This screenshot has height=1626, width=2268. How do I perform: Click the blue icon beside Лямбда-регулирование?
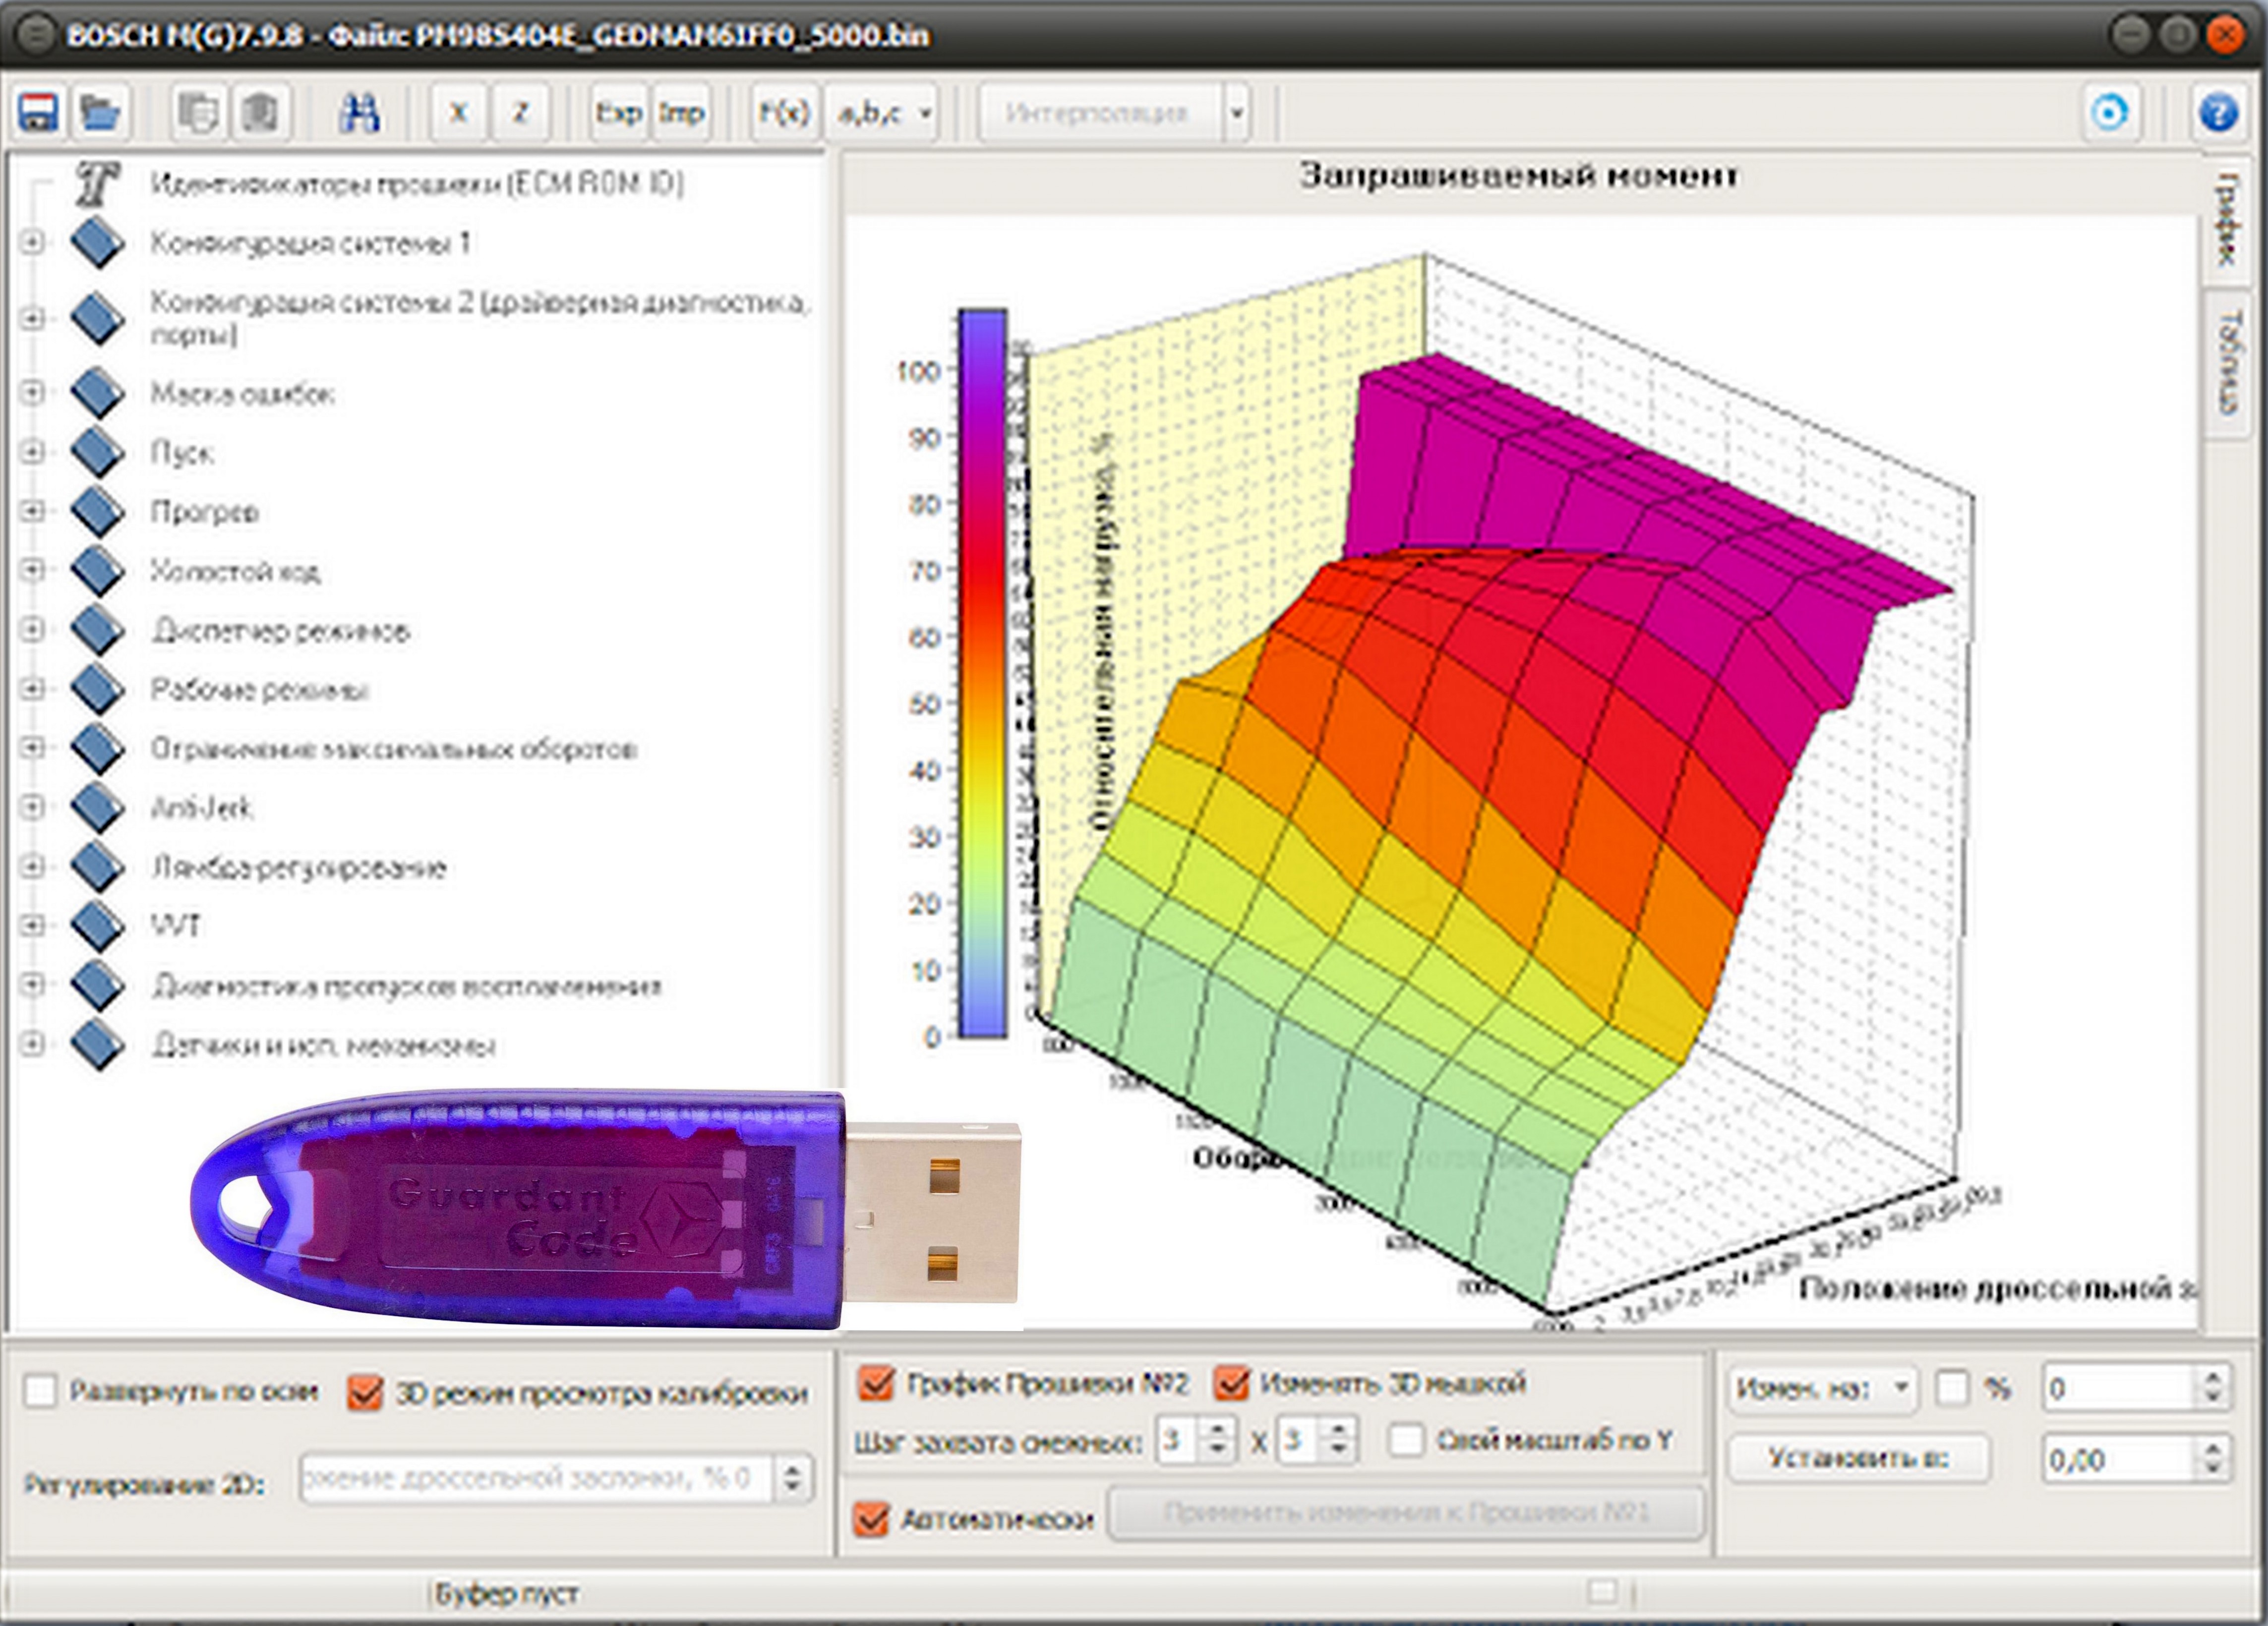click(98, 867)
